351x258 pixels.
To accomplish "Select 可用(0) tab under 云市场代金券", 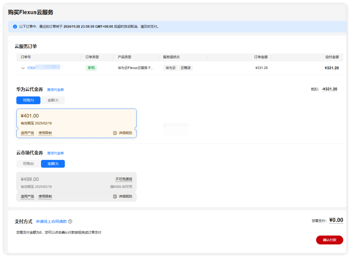I will [x=28, y=164].
